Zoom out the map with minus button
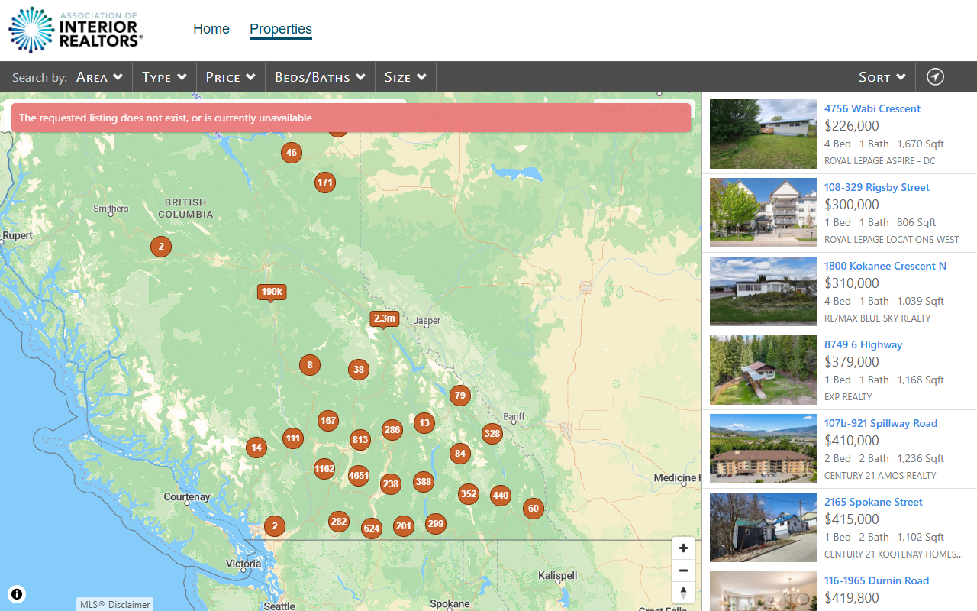Image resolution: width=977 pixels, height=611 pixels. (x=683, y=571)
